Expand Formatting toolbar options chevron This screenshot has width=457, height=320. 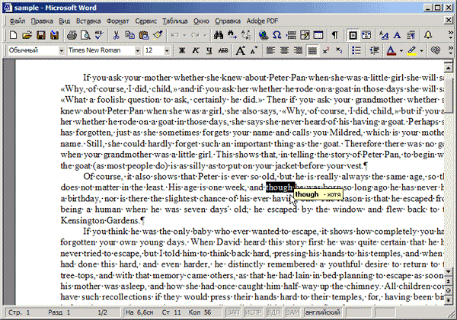tap(451, 51)
